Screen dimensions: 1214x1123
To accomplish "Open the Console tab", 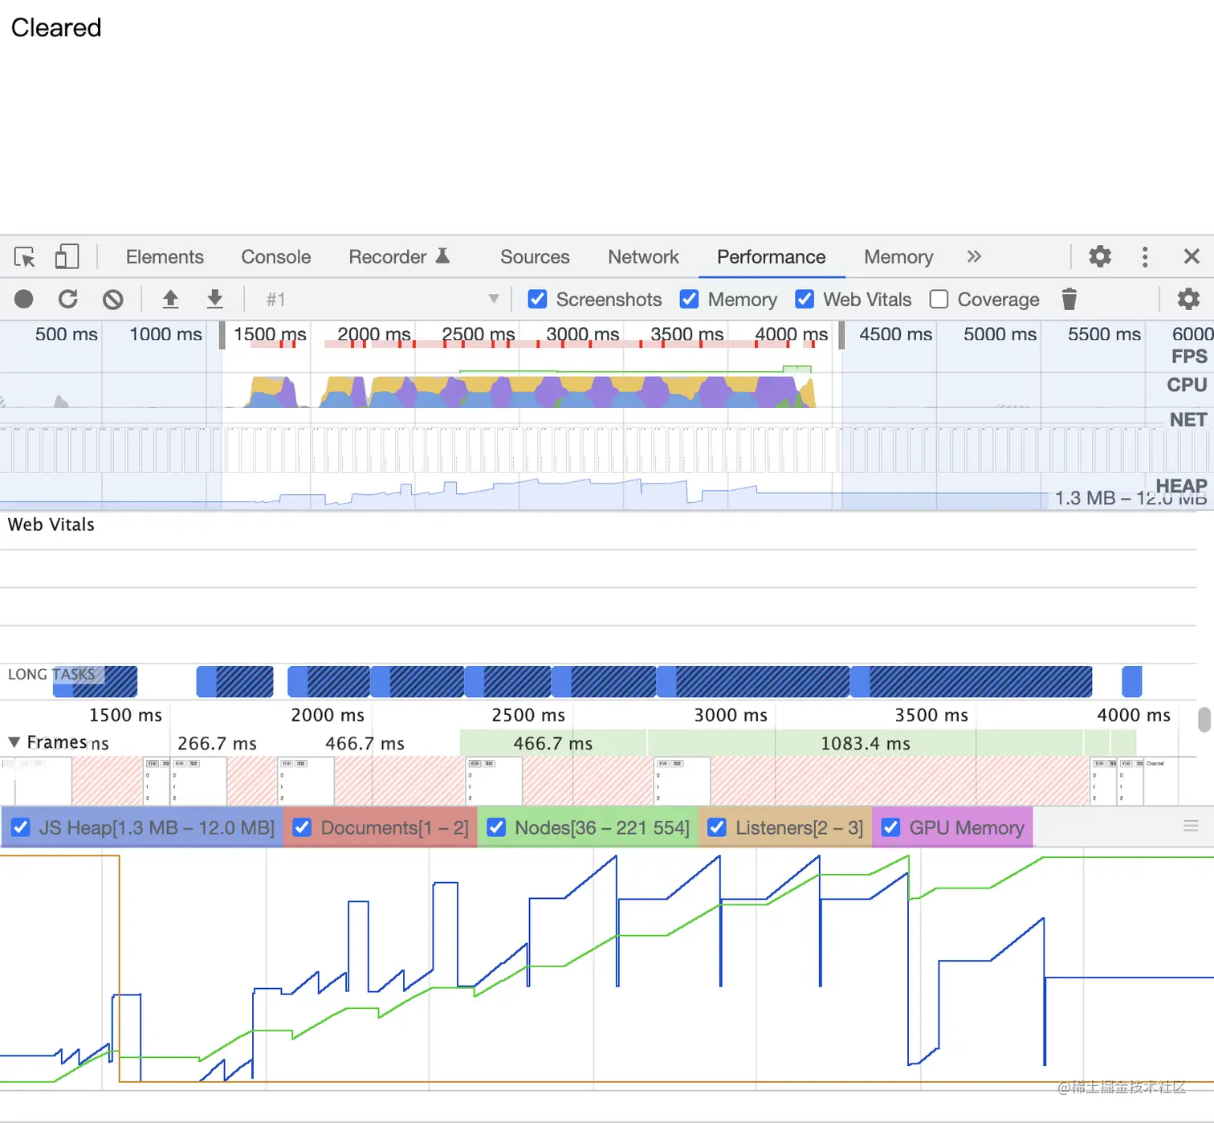I will tap(276, 257).
